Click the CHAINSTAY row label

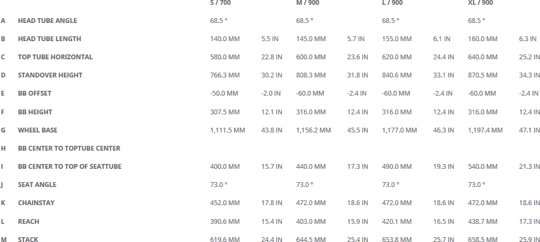36,203
